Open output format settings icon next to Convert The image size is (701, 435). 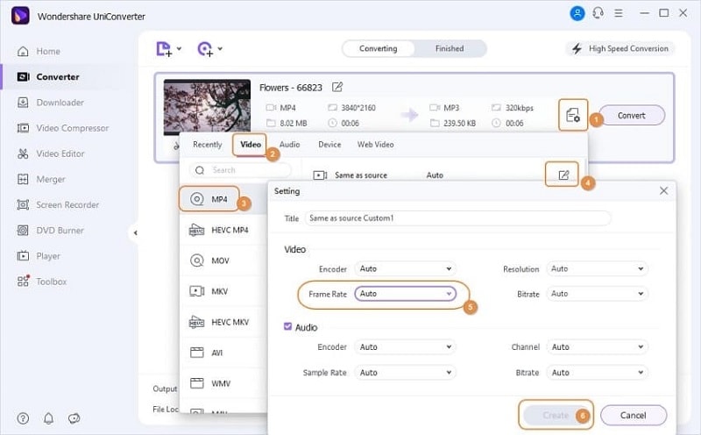[573, 115]
